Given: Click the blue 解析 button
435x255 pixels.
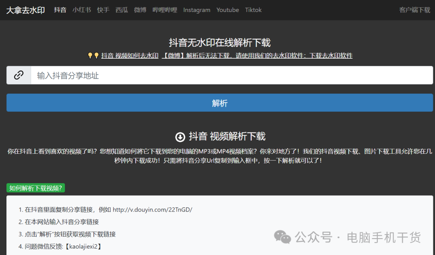Looking at the screenshot, I should coord(220,103).
